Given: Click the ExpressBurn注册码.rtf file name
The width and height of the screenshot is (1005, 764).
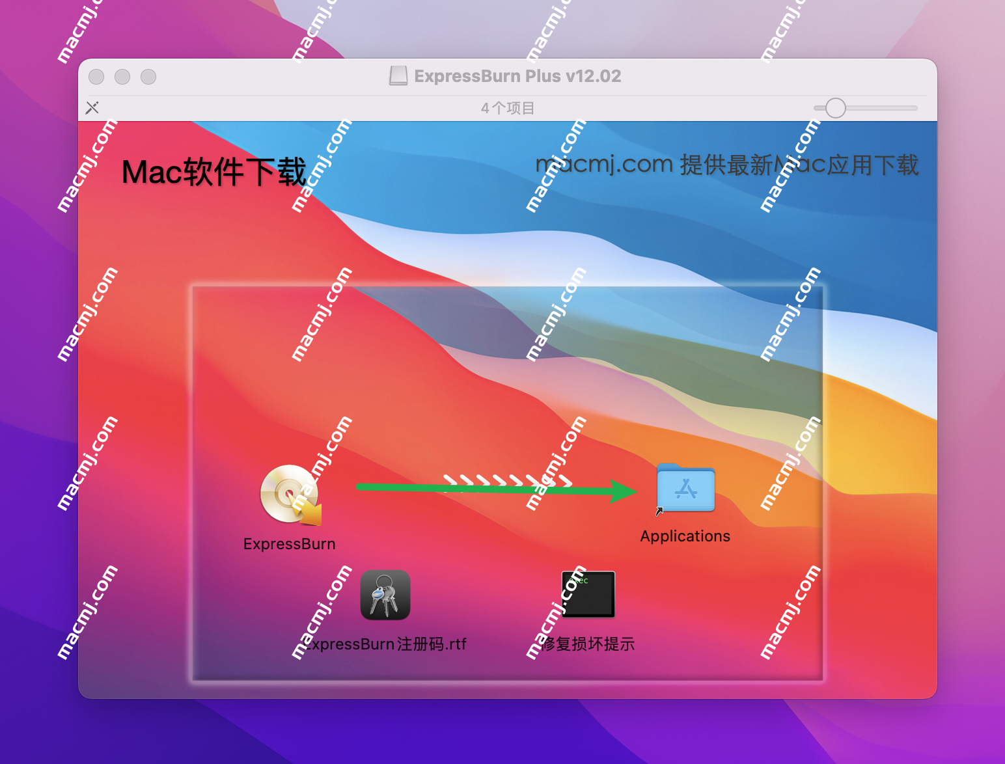Looking at the screenshot, I should [385, 644].
